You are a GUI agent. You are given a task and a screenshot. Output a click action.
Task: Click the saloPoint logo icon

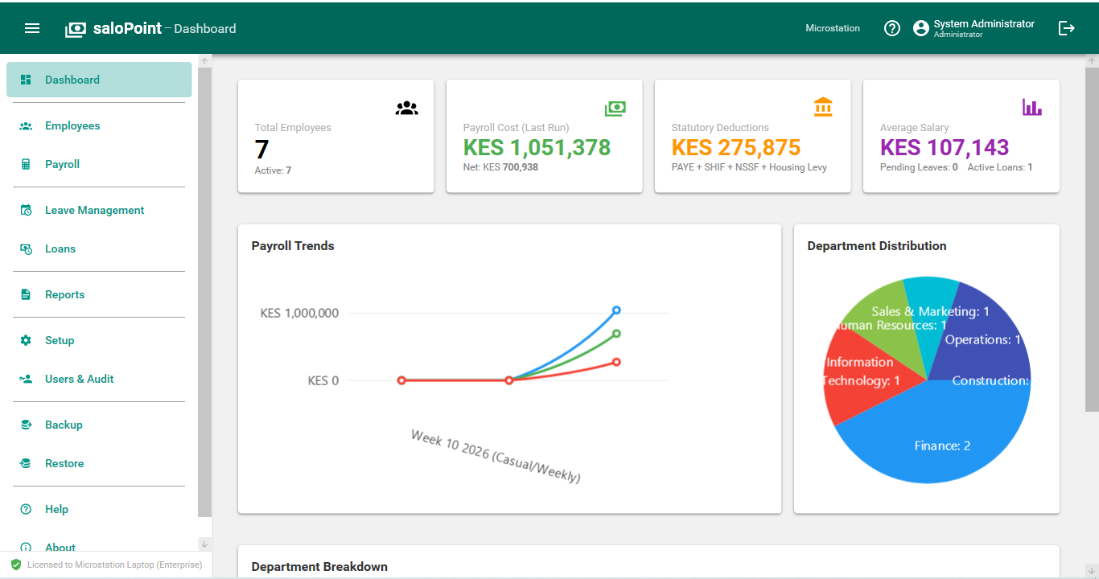tap(74, 27)
